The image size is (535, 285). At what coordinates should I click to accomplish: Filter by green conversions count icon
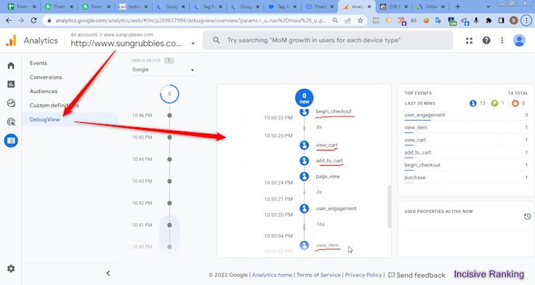tap(494, 103)
